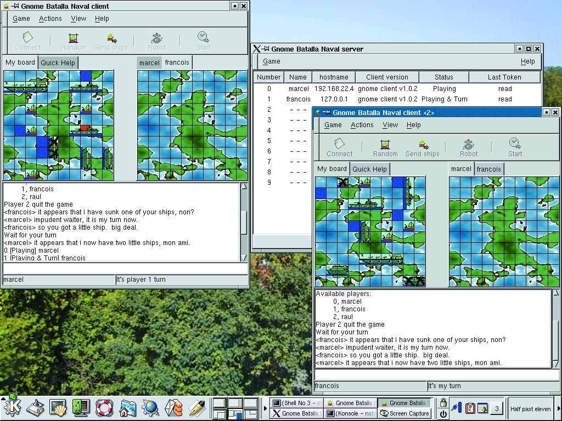The width and height of the screenshot is (562, 421).
Task: Click the panel hide arrow at right edge
Action: click(x=559, y=408)
